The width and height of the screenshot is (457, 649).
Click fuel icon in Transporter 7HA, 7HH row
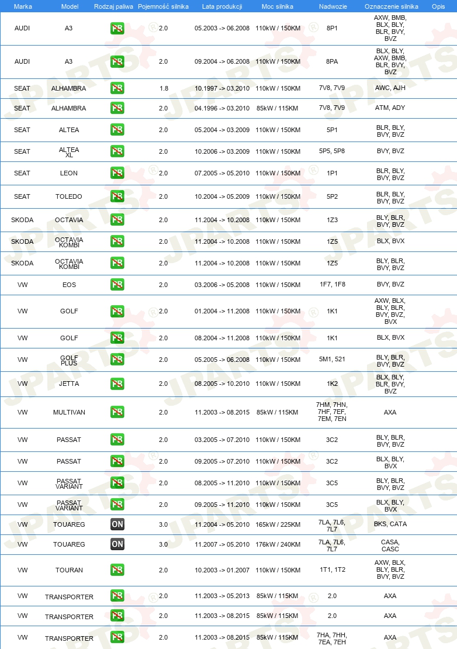(117, 638)
